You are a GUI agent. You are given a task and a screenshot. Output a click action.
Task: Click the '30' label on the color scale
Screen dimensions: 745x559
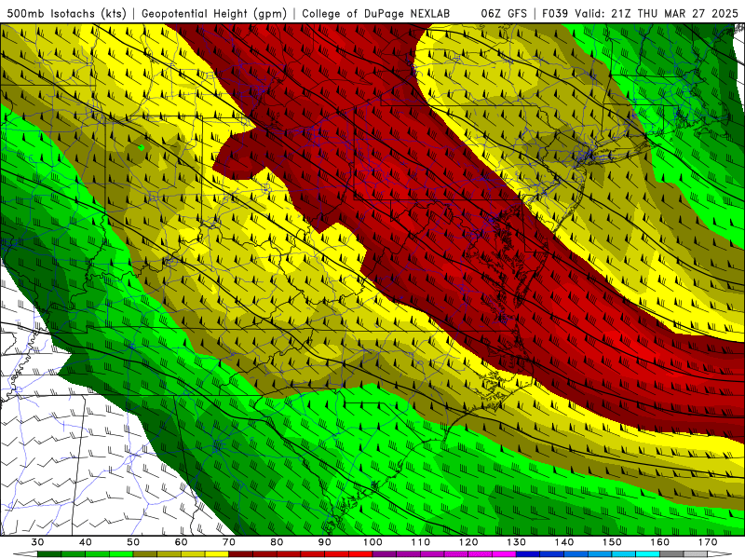coord(37,542)
